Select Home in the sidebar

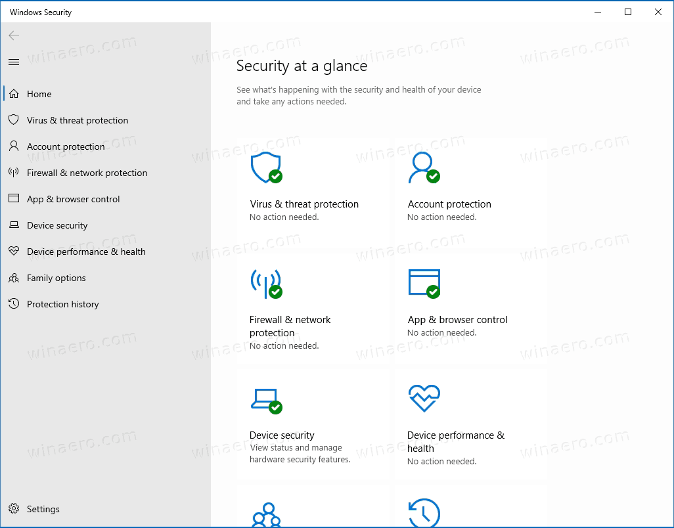coord(39,94)
